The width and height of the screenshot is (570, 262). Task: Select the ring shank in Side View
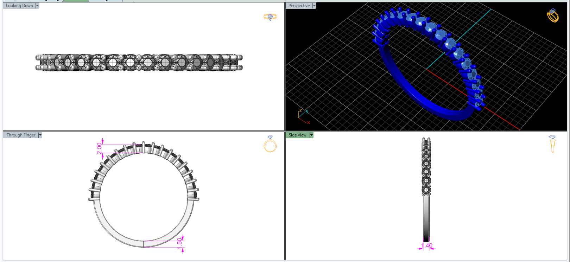click(426, 218)
